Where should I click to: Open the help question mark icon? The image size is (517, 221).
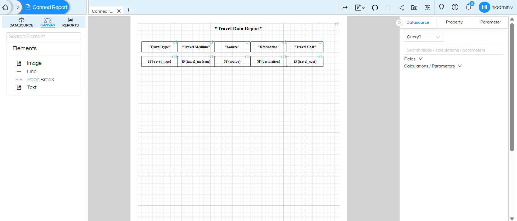pos(455,7)
